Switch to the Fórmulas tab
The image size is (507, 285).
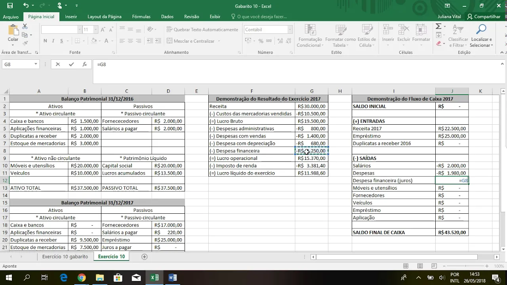tap(141, 17)
